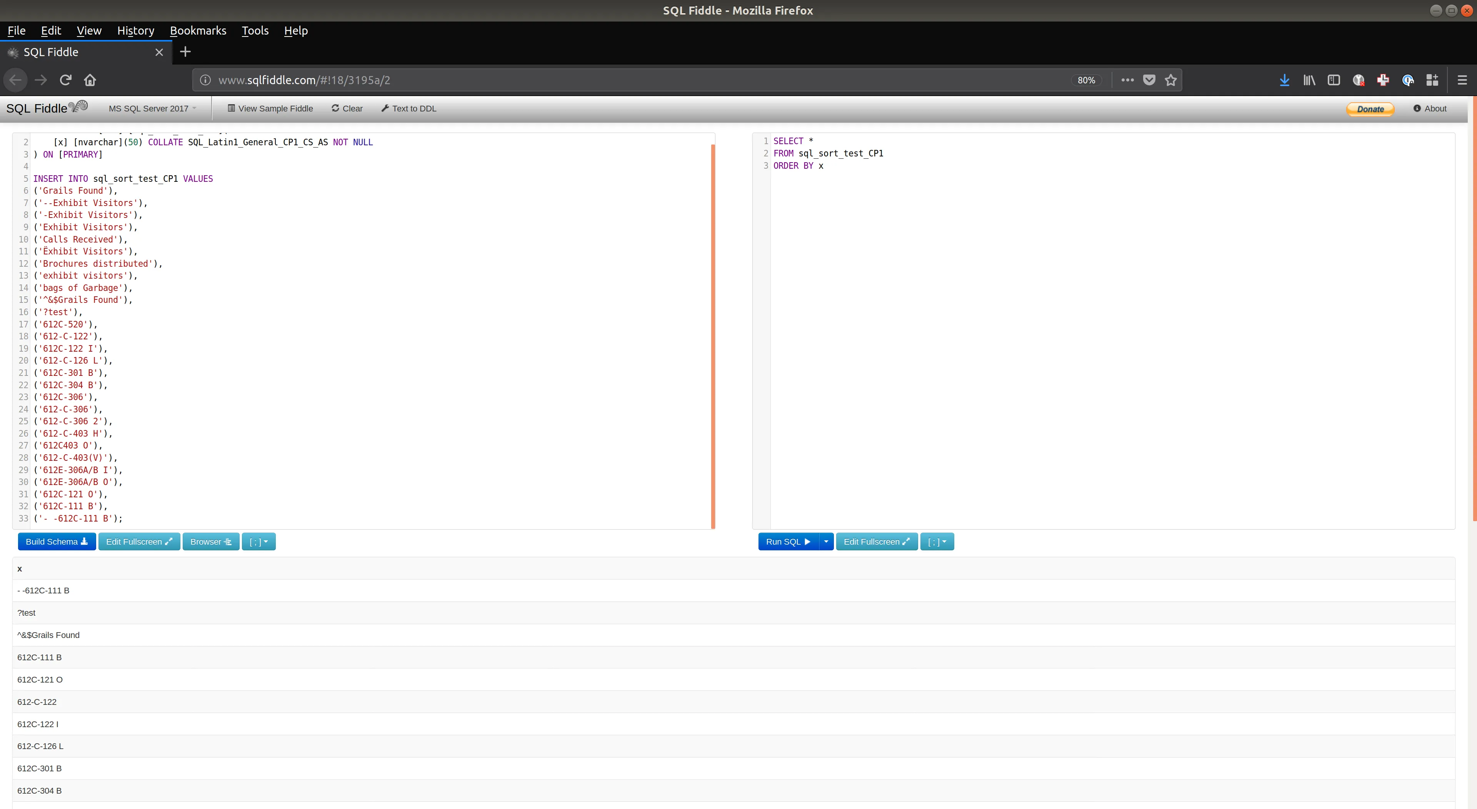The height and width of the screenshot is (809, 1477).
Task: Open schema panel query terminator dropdown
Action: [x=258, y=542]
